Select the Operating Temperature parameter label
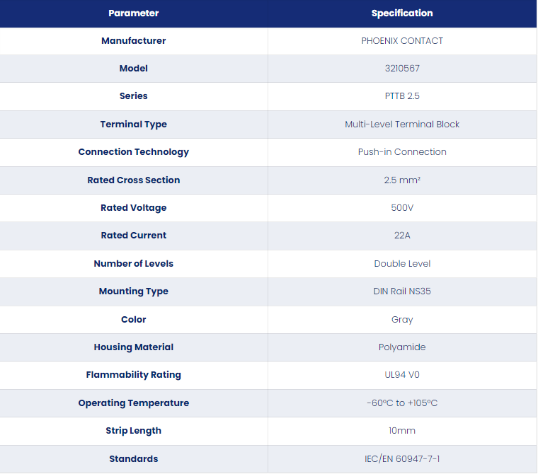The height and width of the screenshot is (474, 538). [x=134, y=403]
